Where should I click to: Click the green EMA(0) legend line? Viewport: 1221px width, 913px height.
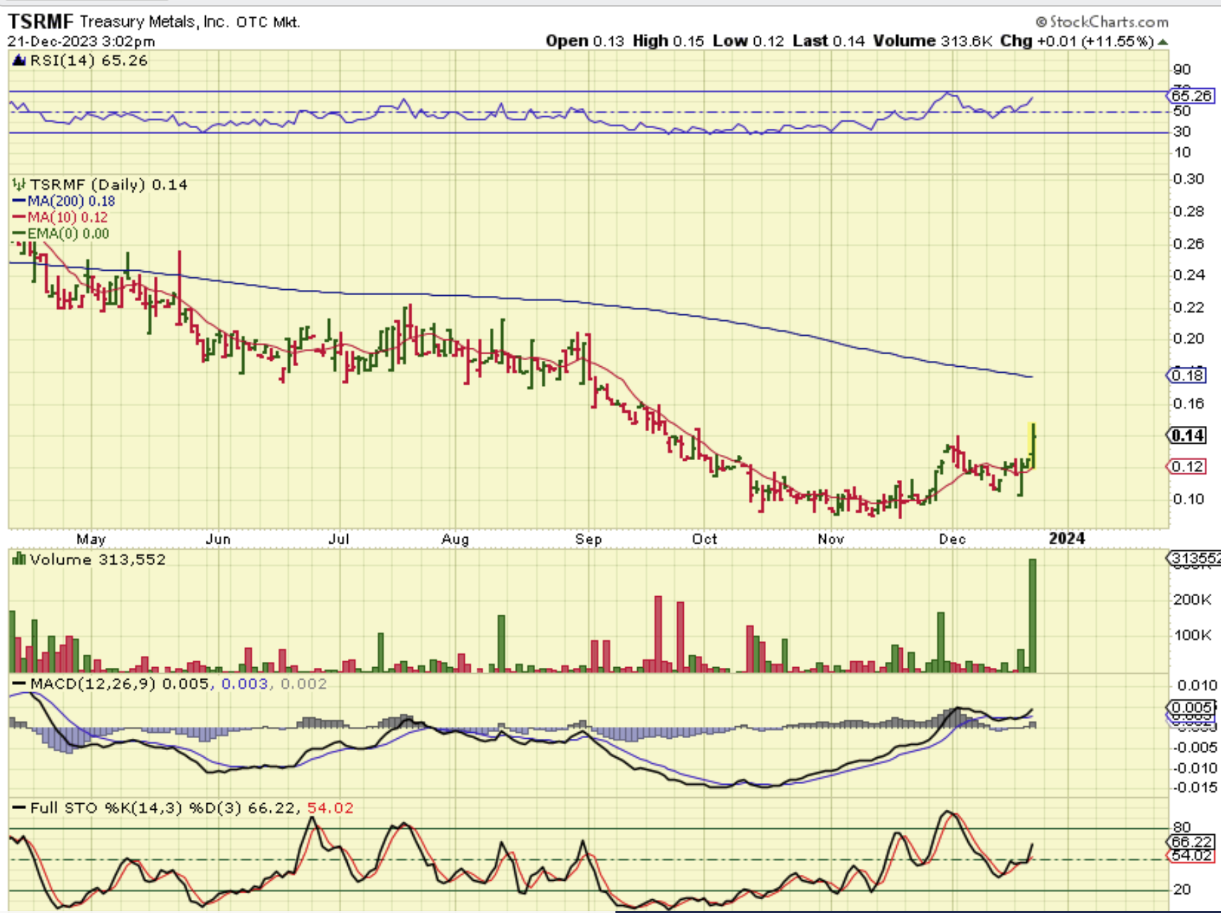[19, 234]
